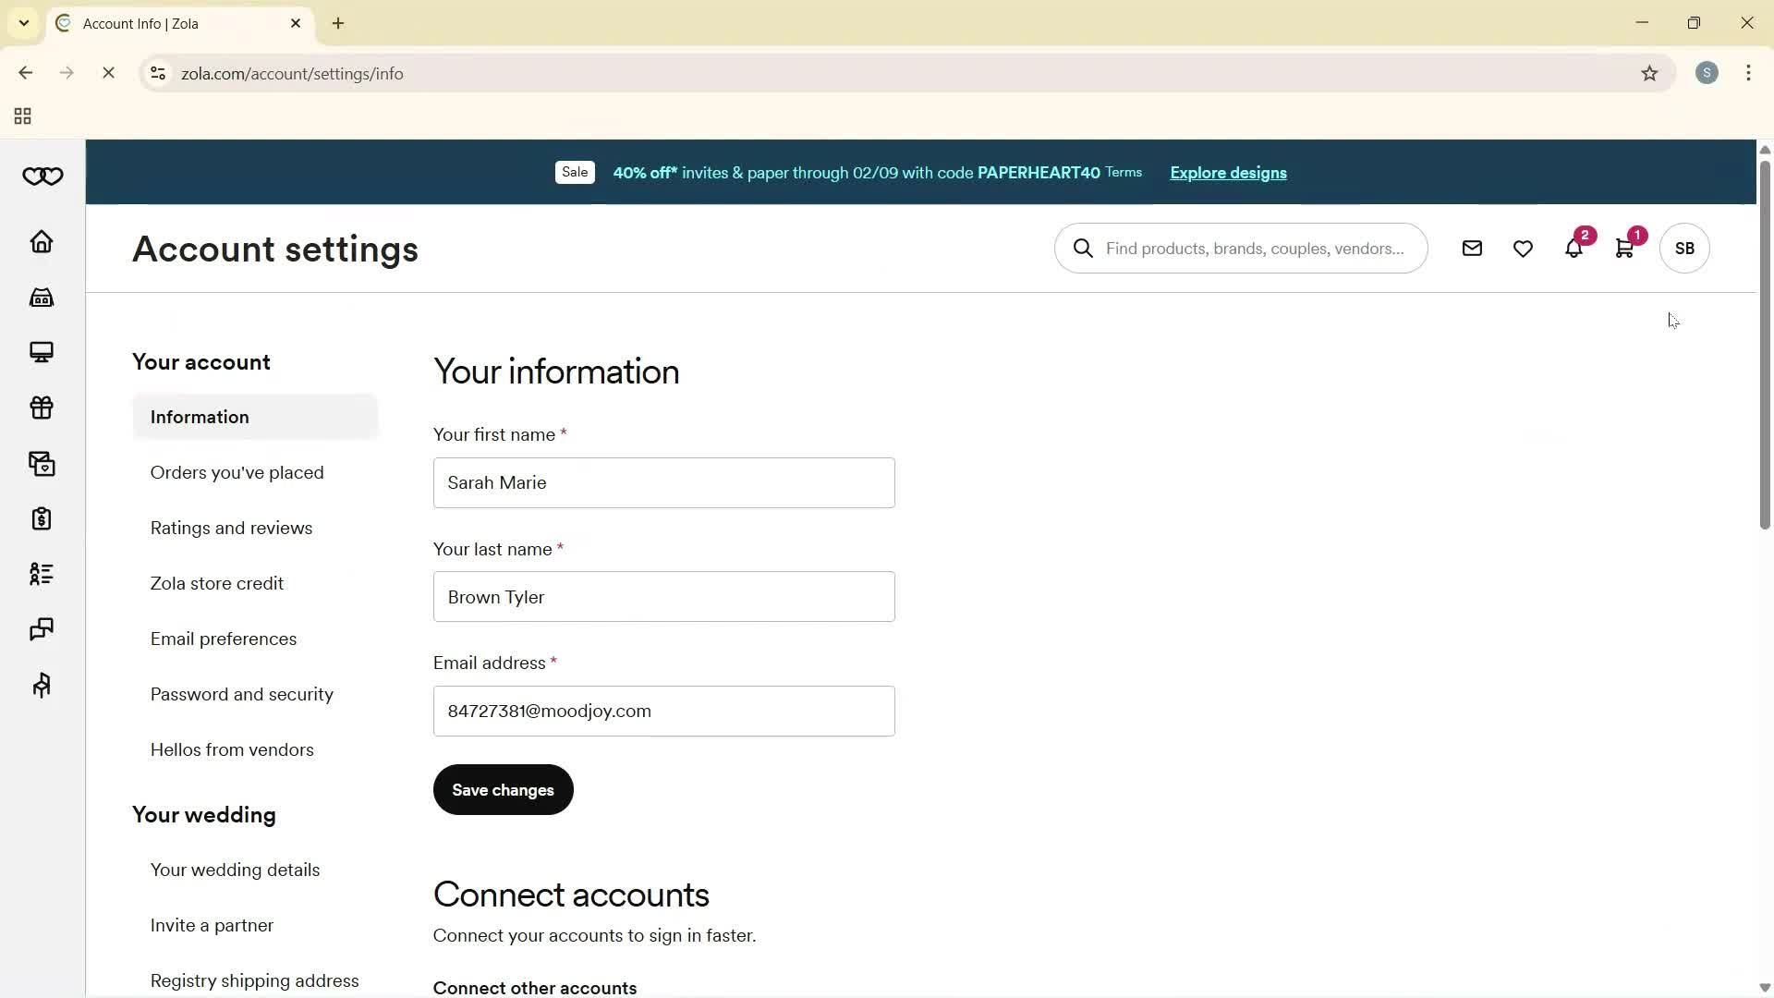Select the Information menu item
Image resolution: width=1774 pixels, height=998 pixels.
(200, 417)
